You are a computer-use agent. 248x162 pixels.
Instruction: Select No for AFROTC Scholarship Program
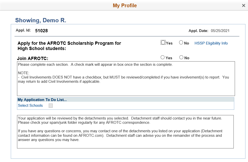tap(181, 43)
